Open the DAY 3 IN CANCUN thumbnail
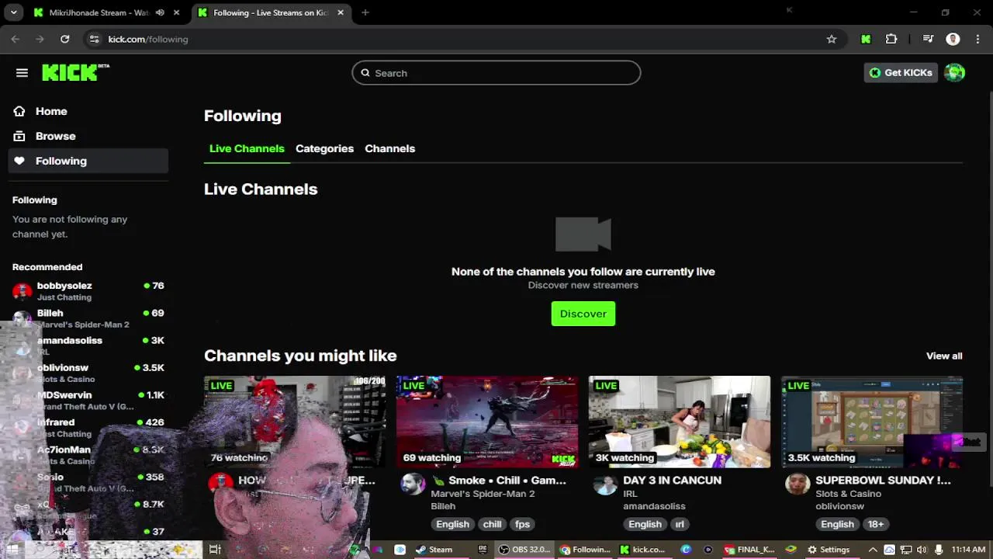The image size is (993, 559). point(680,422)
